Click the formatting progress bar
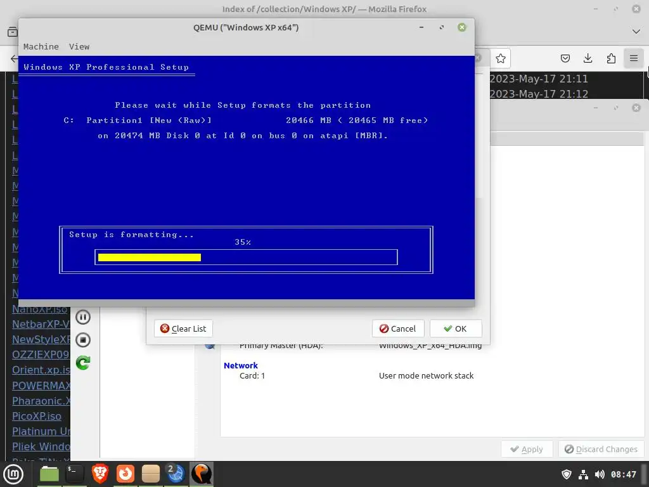 pyautogui.click(x=247, y=257)
